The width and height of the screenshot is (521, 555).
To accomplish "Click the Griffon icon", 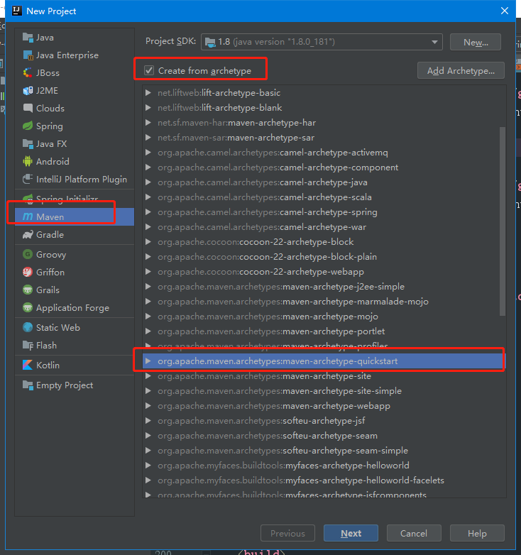I will (x=28, y=272).
